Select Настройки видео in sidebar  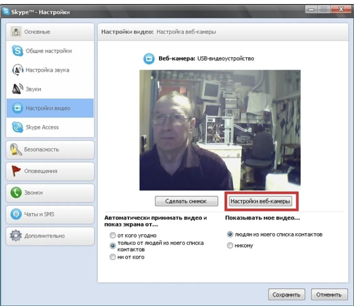pyautogui.click(x=50, y=108)
